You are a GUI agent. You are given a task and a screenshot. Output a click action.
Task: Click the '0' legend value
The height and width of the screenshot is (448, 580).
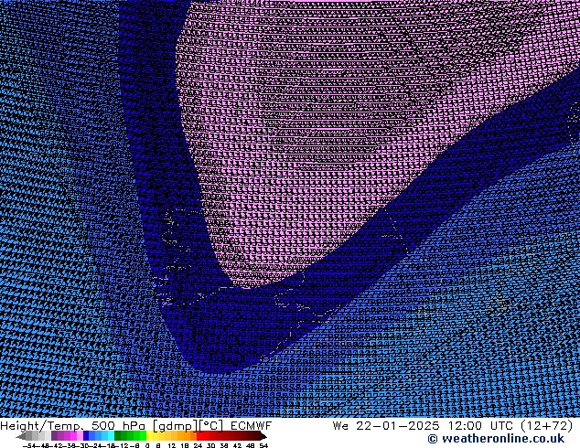click(147, 446)
